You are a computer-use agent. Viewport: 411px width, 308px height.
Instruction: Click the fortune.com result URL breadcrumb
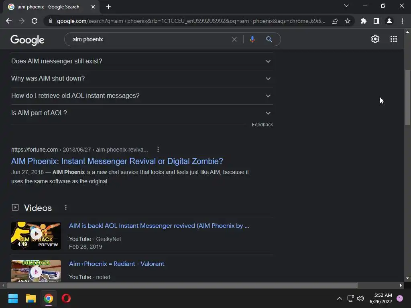point(79,150)
